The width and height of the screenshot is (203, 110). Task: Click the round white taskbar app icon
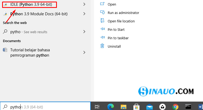pyautogui.click(x=163, y=107)
